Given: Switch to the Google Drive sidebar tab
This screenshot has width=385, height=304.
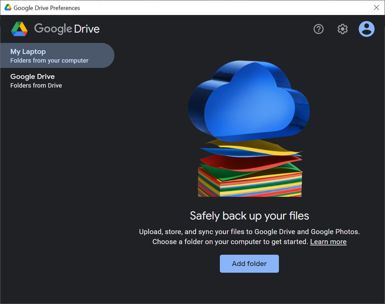Looking at the screenshot, I should (x=57, y=81).
